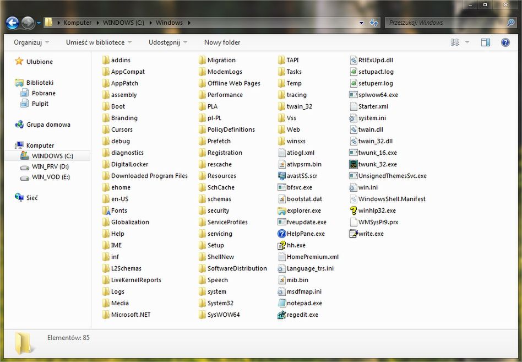
Task: Select the splwow64.exe file icon
Action: (x=353, y=95)
